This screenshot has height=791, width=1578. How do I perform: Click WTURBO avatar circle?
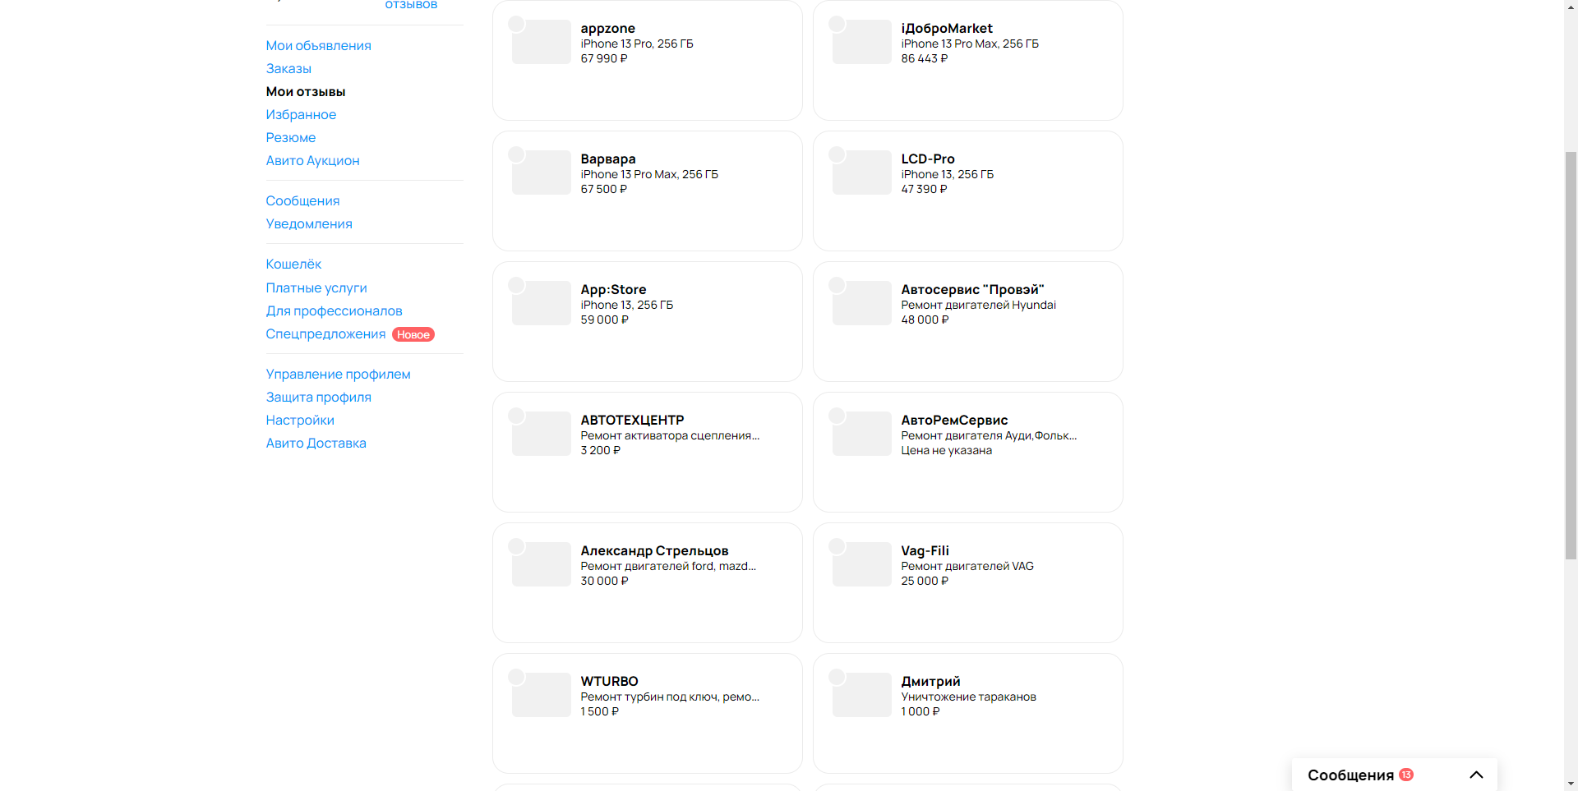pos(516,677)
